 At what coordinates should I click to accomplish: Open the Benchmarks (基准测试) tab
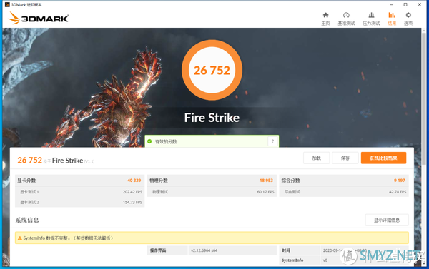(x=346, y=19)
